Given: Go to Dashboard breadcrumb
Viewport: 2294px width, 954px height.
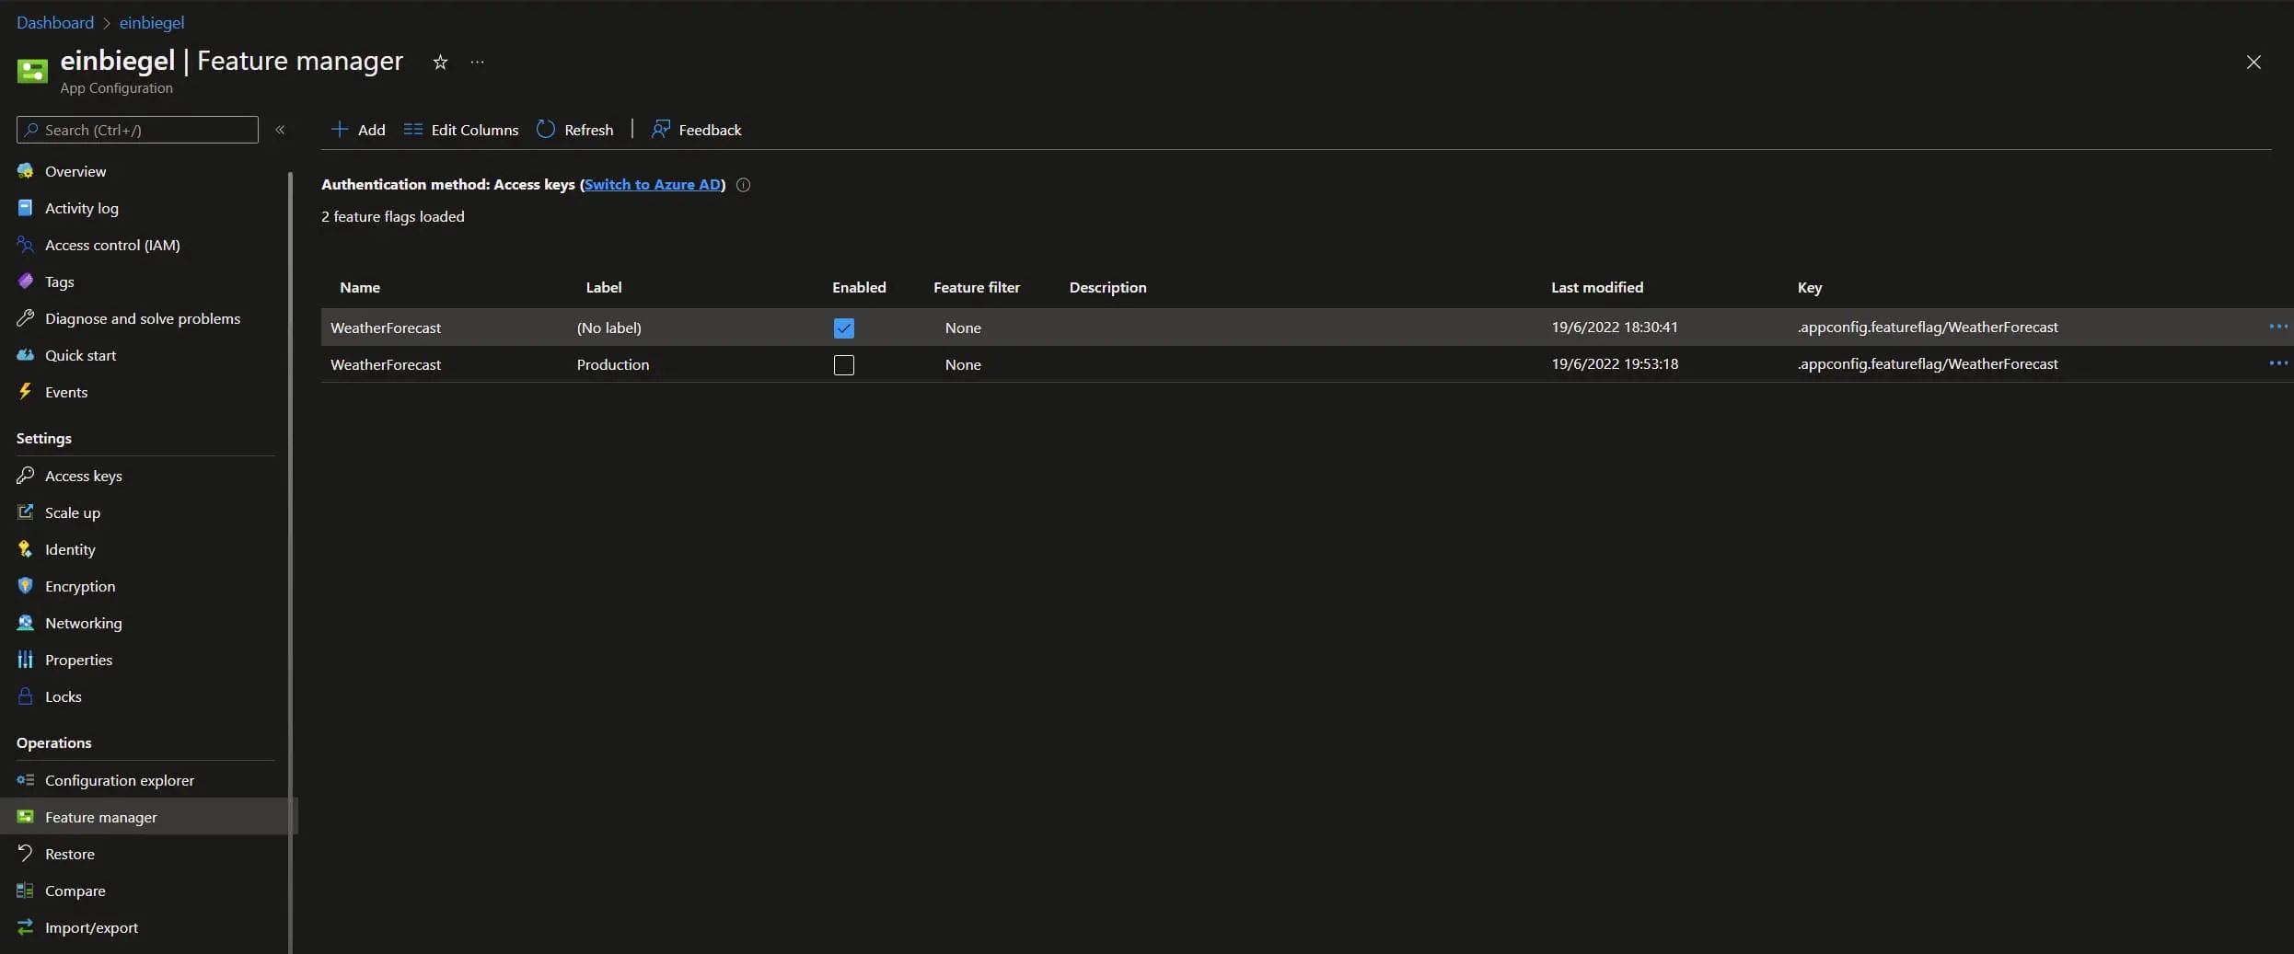Looking at the screenshot, I should (x=55, y=22).
